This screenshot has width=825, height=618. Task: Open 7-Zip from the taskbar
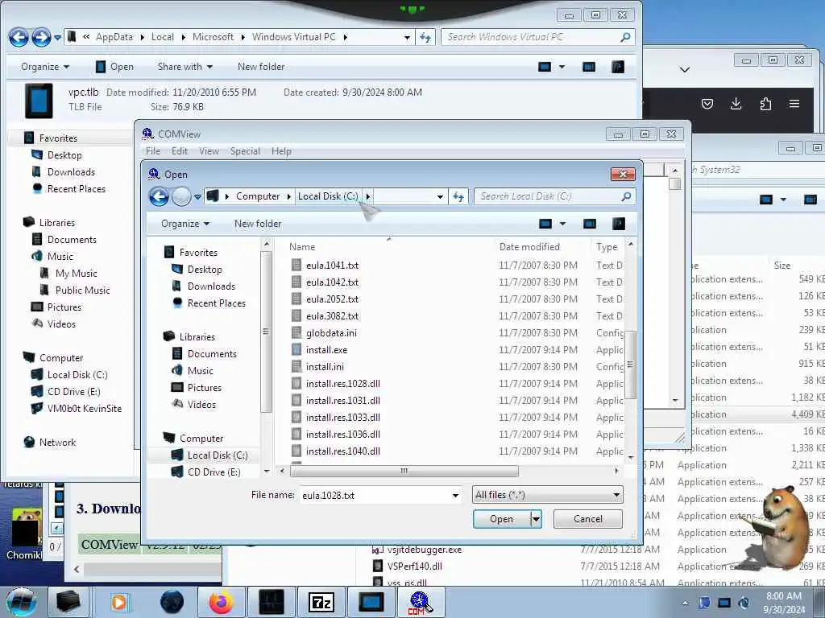[x=321, y=602]
